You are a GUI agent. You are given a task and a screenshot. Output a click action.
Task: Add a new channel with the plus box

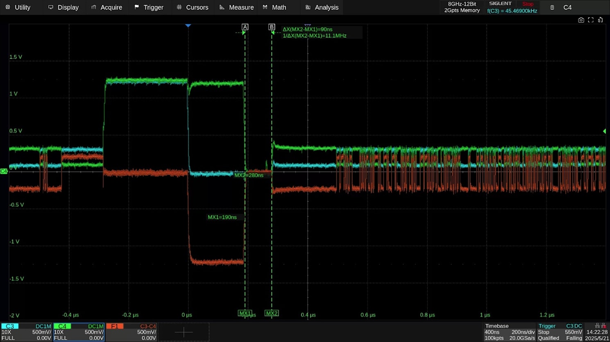click(184, 332)
